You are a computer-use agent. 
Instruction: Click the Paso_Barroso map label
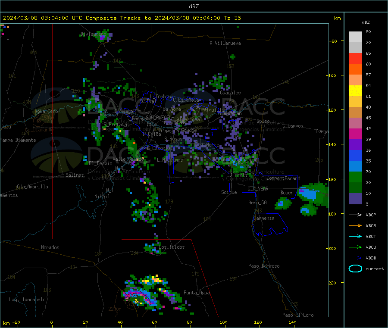click(264, 266)
